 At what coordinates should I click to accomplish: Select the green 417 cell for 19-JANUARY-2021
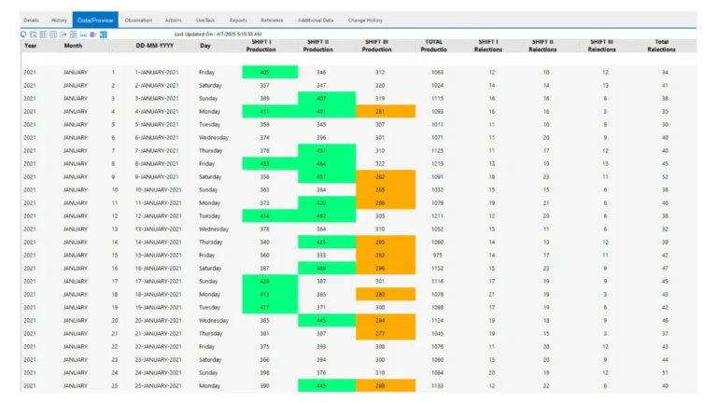[x=270, y=308]
